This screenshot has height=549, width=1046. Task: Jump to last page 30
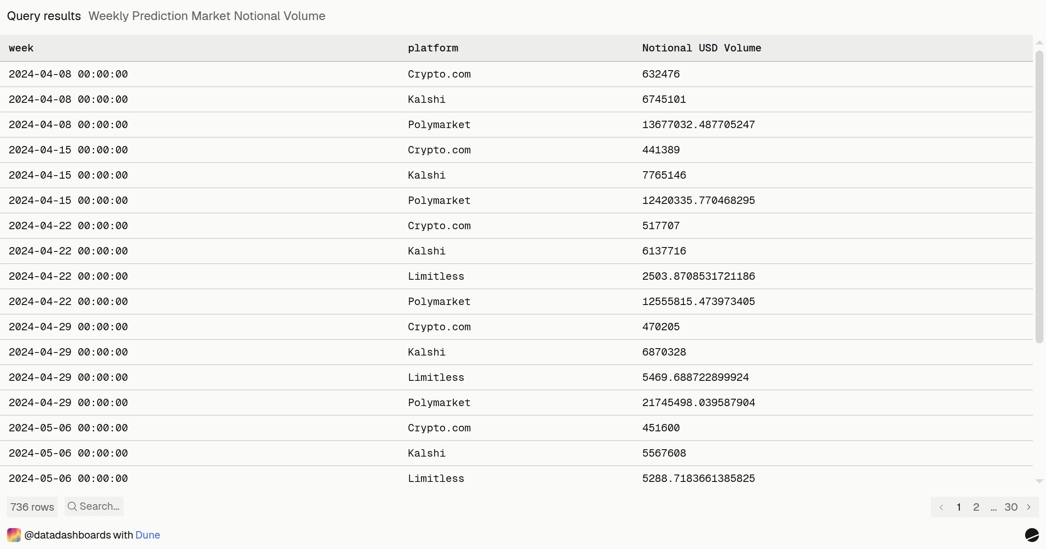click(x=1011, y=507)
